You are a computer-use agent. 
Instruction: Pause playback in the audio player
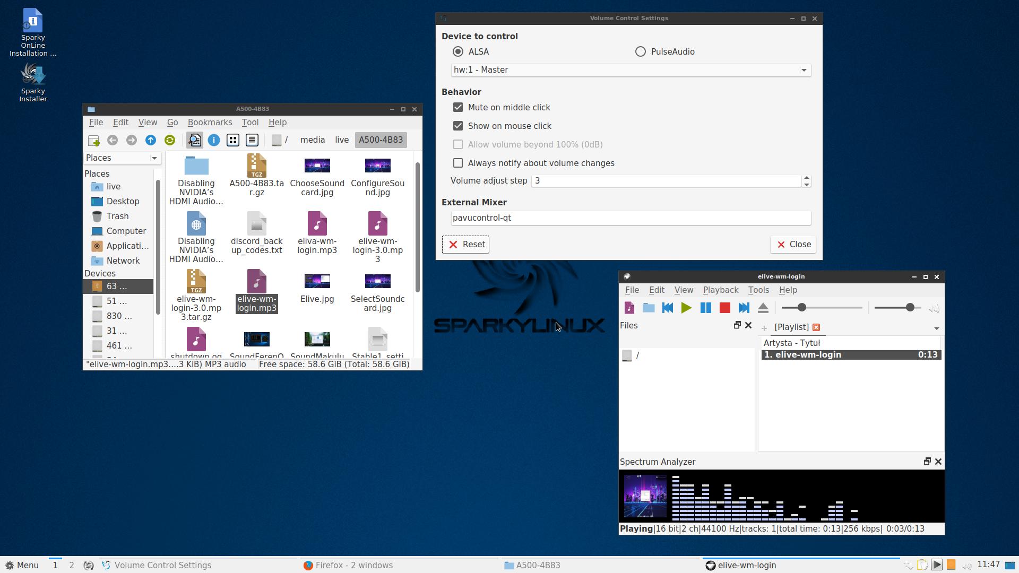pos(705,308)
